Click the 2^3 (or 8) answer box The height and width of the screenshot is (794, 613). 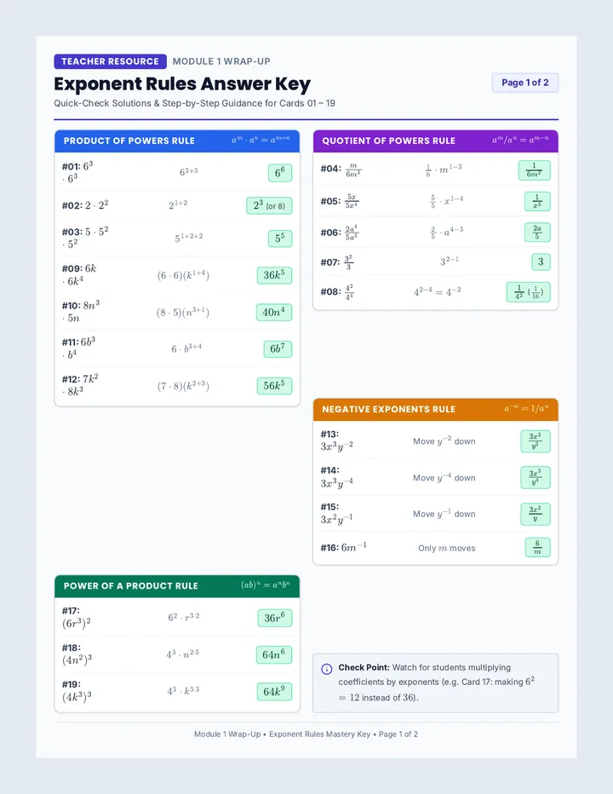(269, 205)
